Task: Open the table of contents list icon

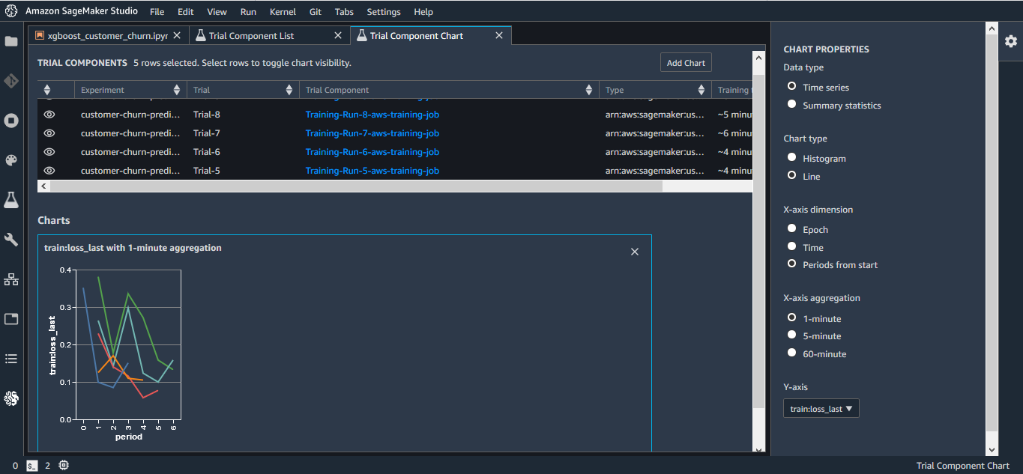Action: pyautogui.click(x=11, y=359)
